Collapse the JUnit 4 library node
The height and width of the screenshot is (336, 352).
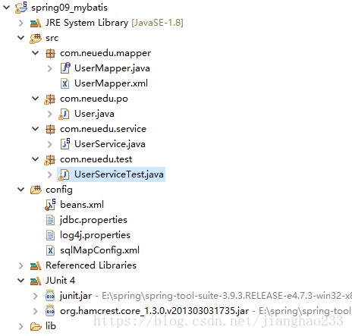tap(21, 281)
